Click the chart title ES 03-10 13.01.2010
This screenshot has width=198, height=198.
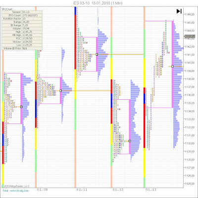point(98,3)
